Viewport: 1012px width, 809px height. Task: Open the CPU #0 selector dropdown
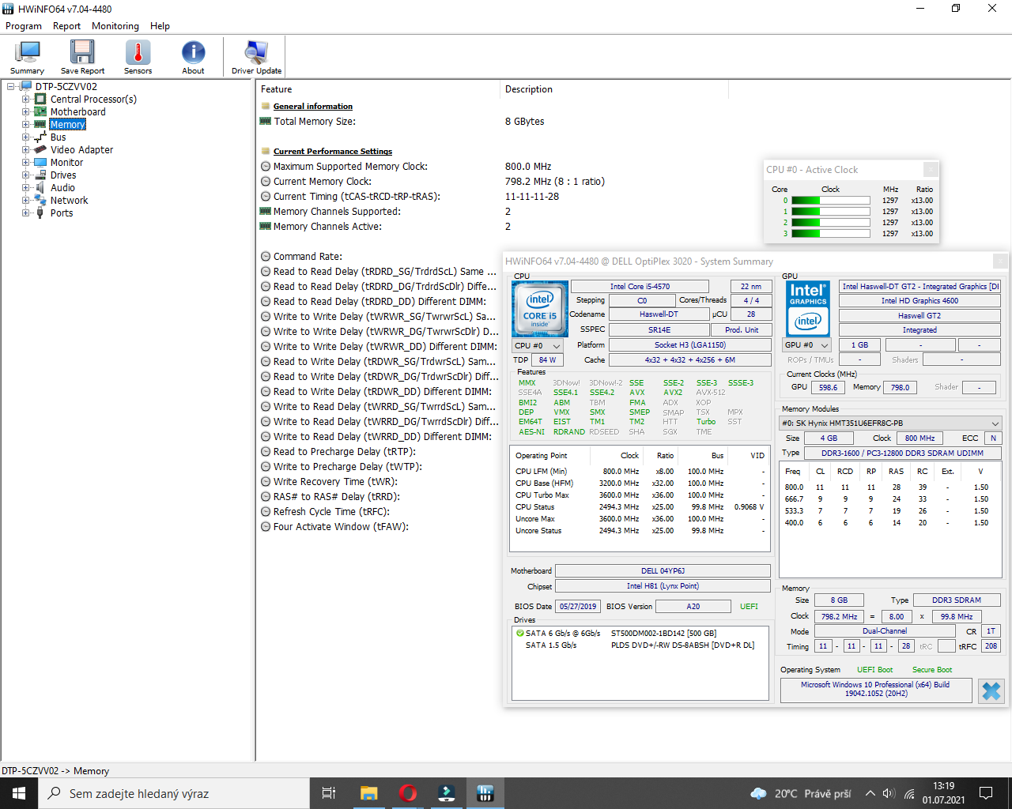click(538, 346)
